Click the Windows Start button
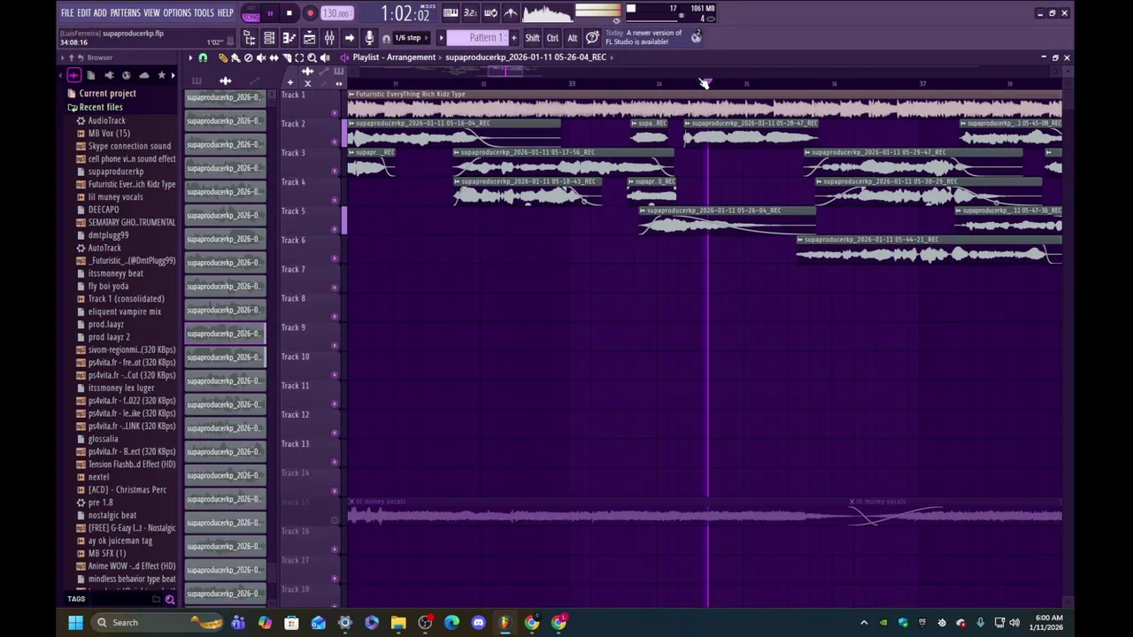Viewport: 1133px width, 637px height. click(75, 623)
